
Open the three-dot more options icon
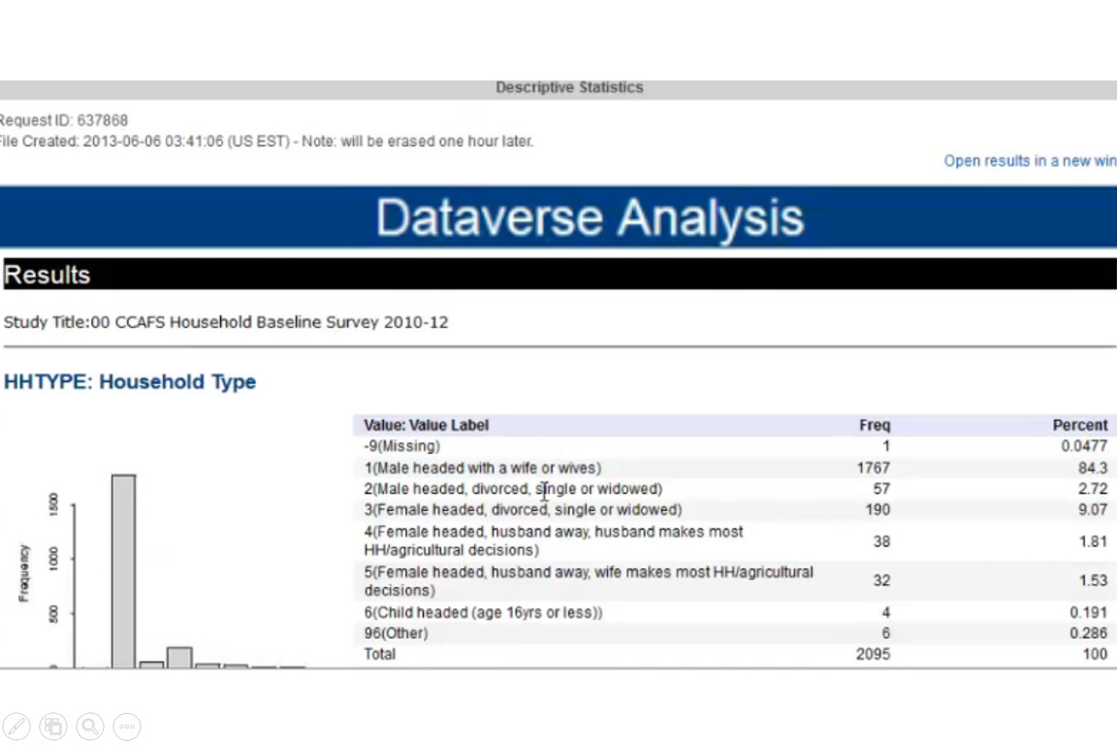[127, 726]
